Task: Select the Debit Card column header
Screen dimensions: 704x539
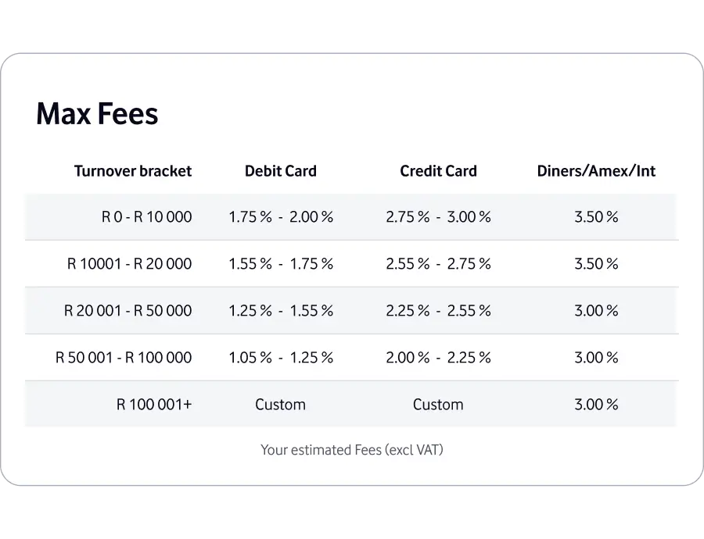Action: 281,171
